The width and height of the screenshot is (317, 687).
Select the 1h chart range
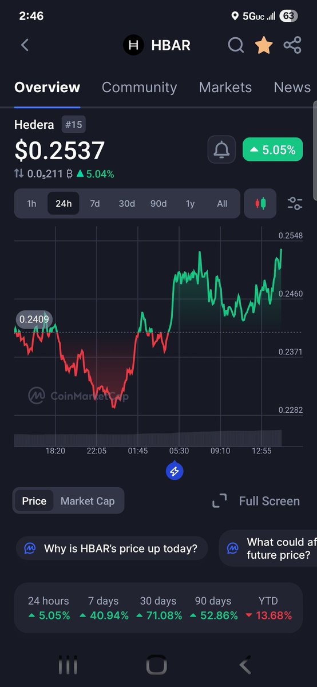[31, 203]
